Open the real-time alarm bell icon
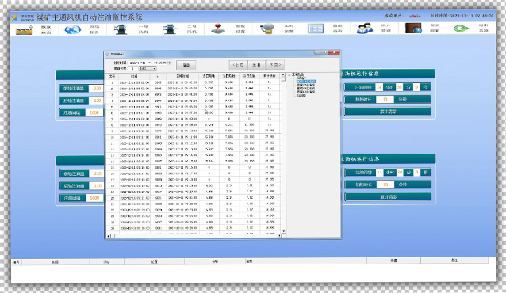This screenshot has height=293, width=506. click(266, 29)
